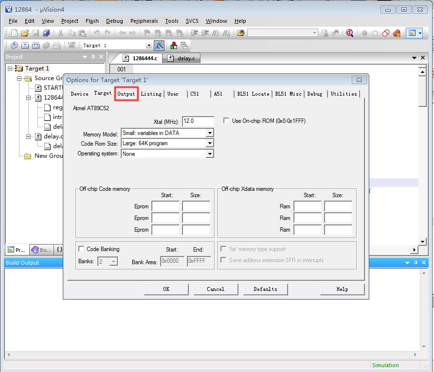Click the editor scroll down arrow

pyautogui.click(x=422, y=242)
